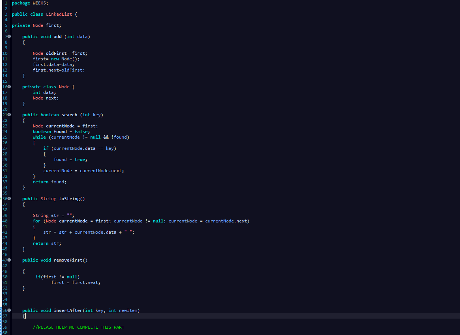Screen dimensions: 460x335
Task: Click the 'if (currentNode.data == key)' line
Action: 80,148
